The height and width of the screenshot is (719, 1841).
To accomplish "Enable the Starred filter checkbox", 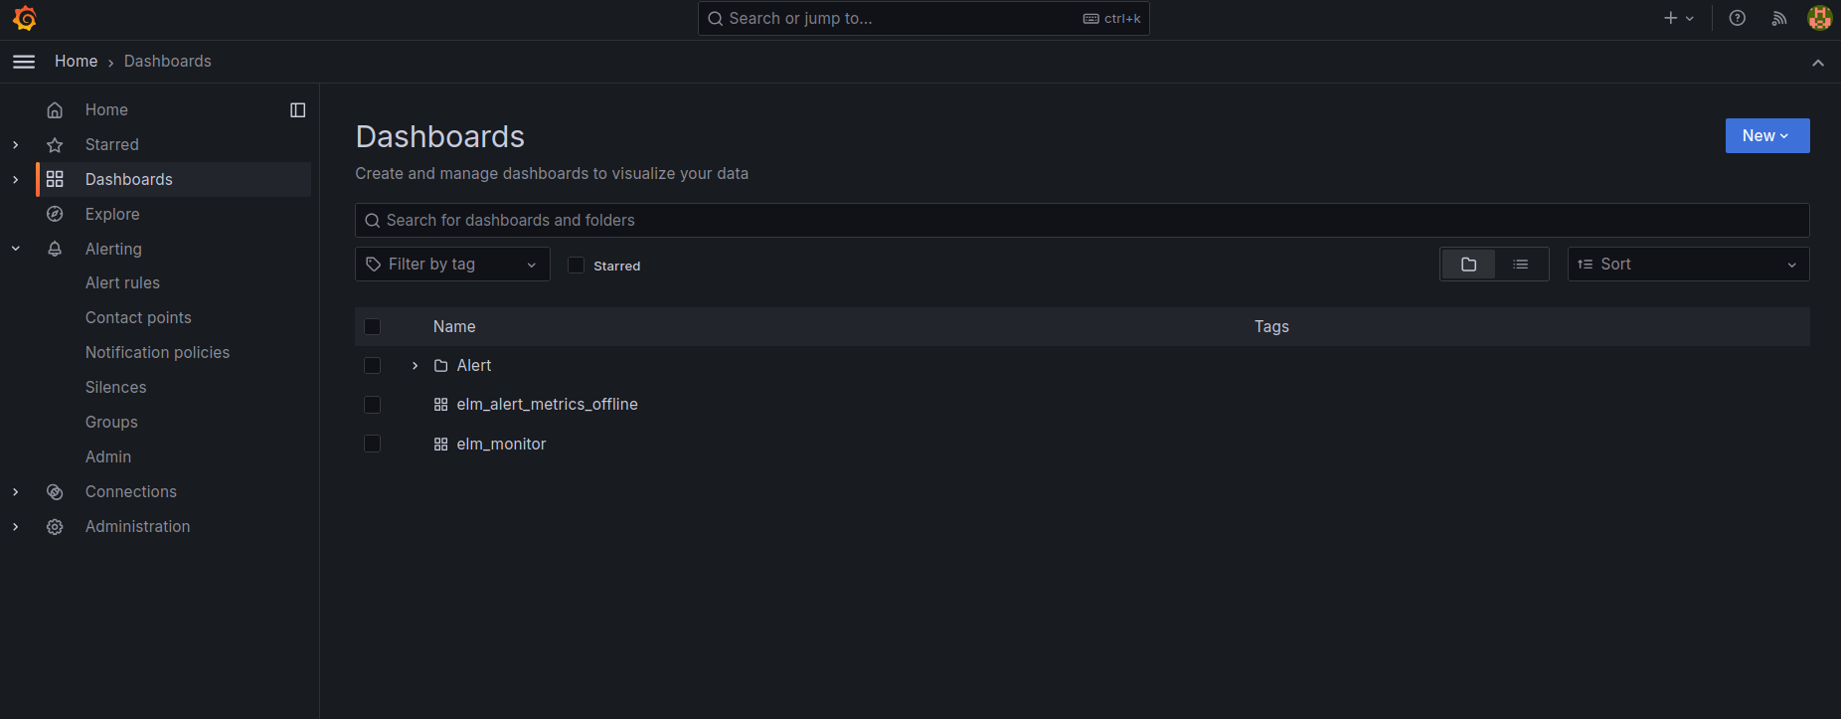I will 576,265.
